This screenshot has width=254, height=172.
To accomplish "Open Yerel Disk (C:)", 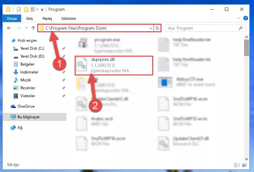I will pyautogui.click(x=28, y=48).
